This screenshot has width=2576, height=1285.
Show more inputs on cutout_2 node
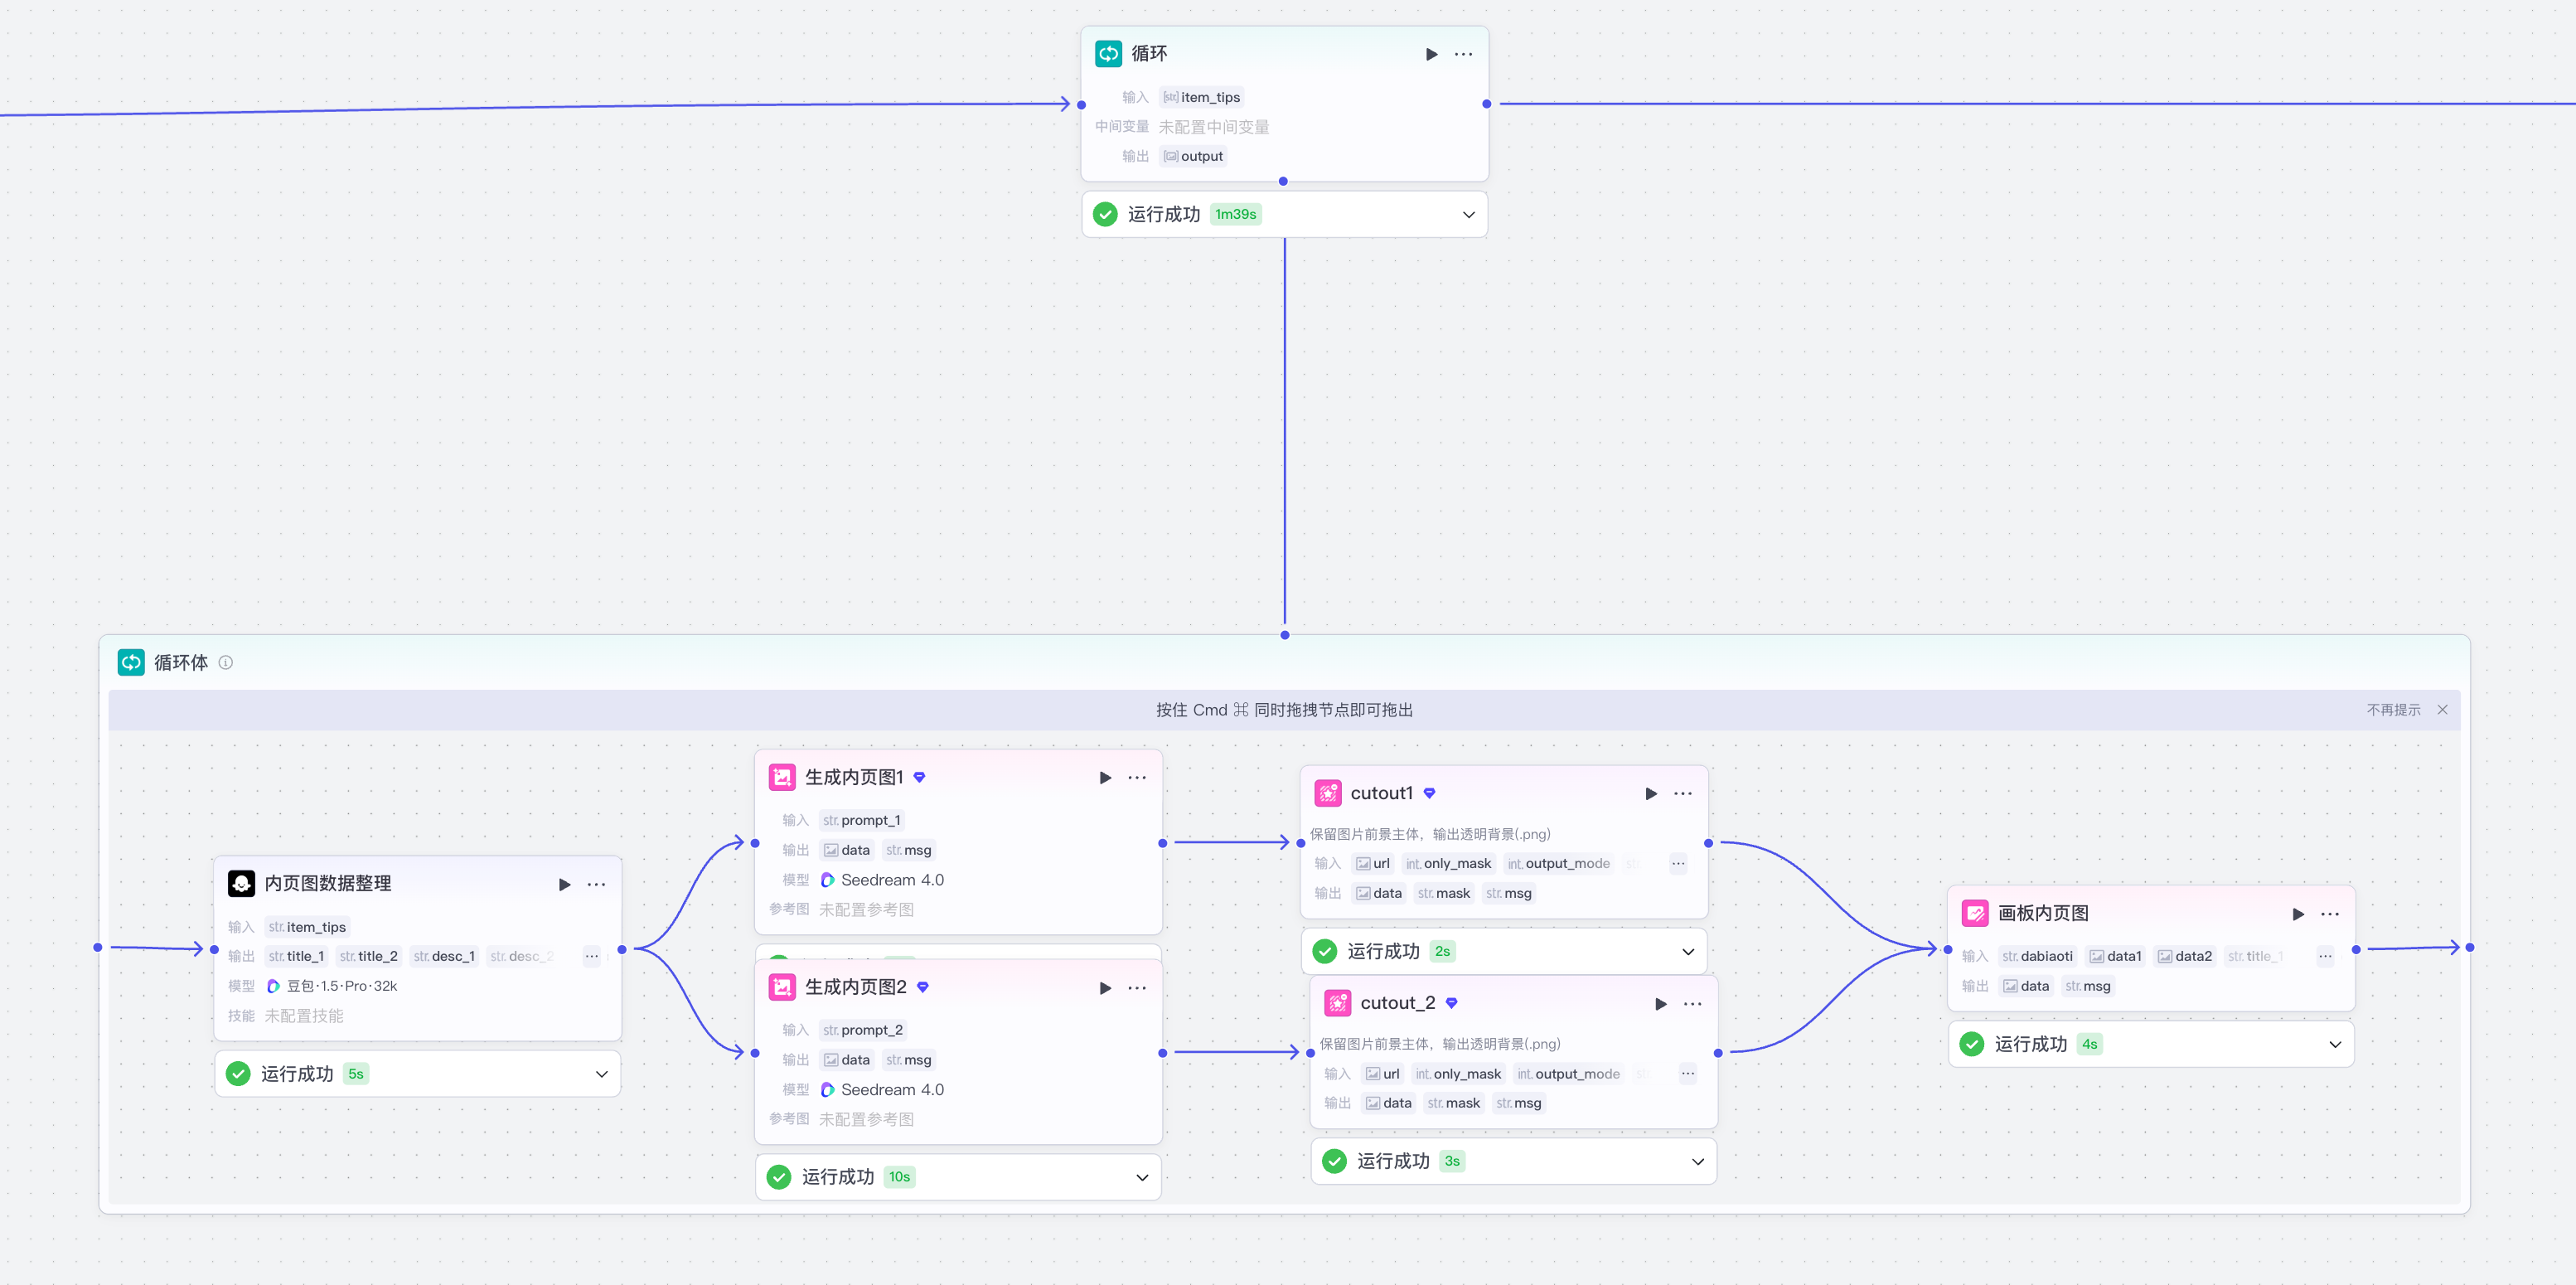[1688, 1074]
